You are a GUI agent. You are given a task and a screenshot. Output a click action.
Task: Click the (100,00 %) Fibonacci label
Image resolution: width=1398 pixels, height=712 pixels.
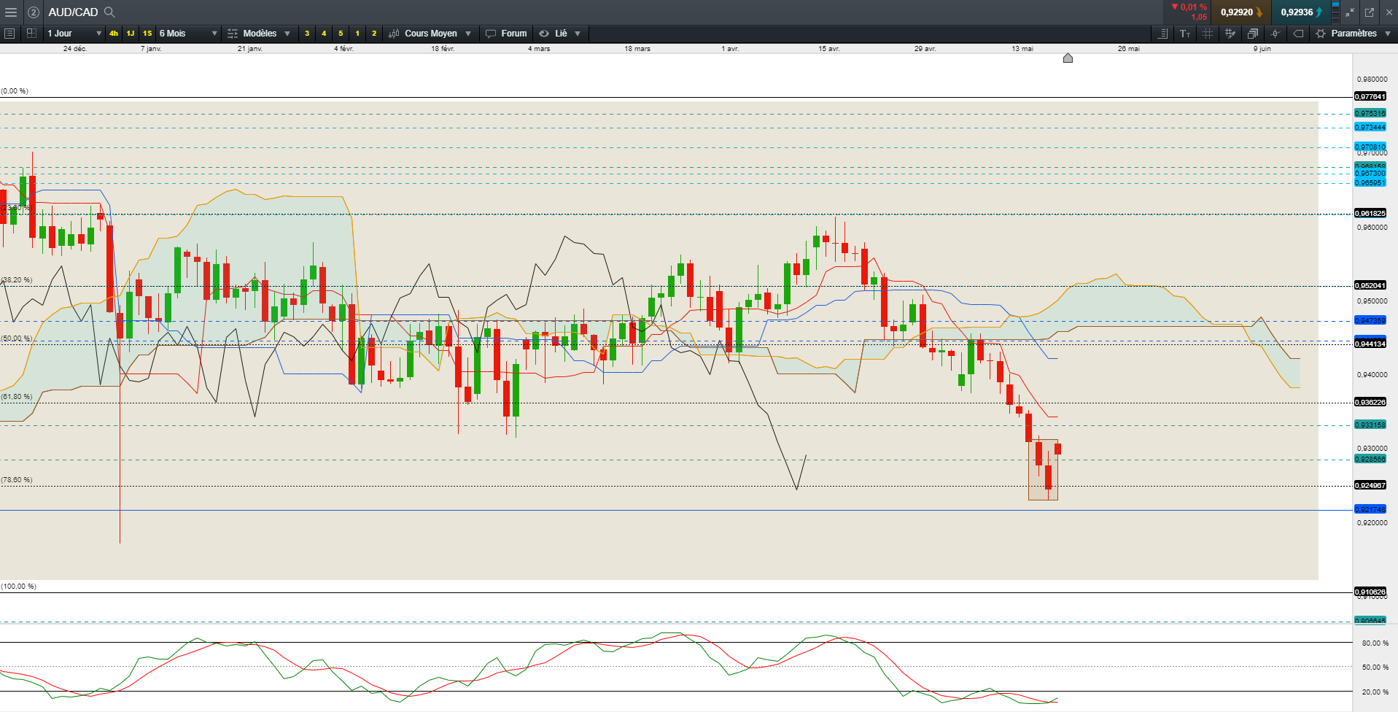18,587
